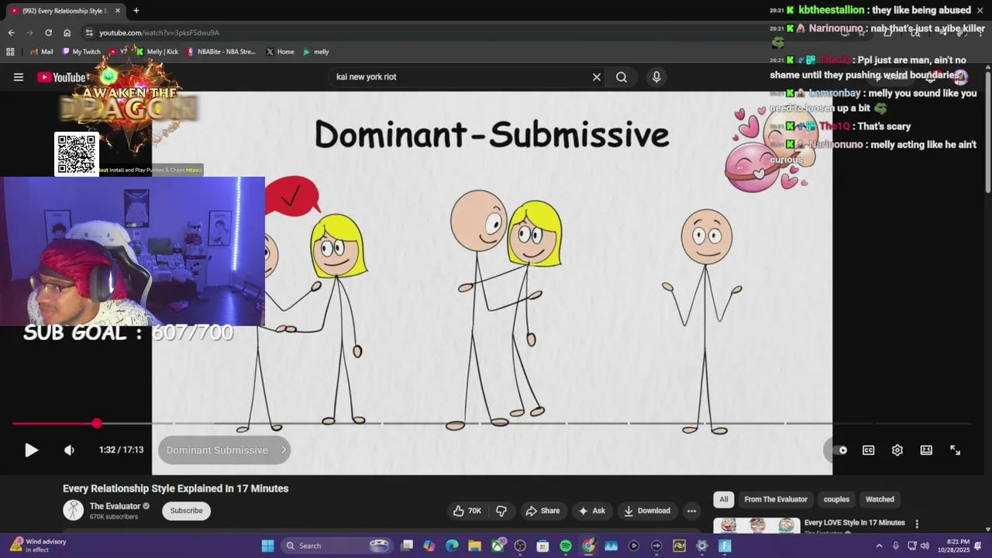Screen dimensions: 992x558
Task: Open the YouTube hamburger guide menu
Action: pos(19,77)
